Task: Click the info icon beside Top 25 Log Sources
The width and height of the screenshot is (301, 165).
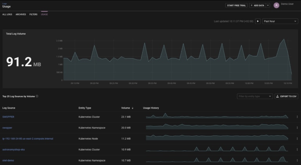Action: coord(37,96)
